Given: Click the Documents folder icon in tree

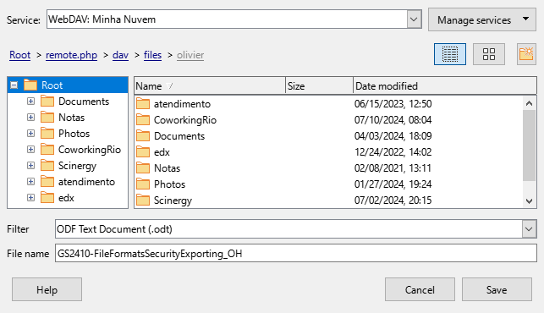Looking at the screenshot, I should (47, 102).
